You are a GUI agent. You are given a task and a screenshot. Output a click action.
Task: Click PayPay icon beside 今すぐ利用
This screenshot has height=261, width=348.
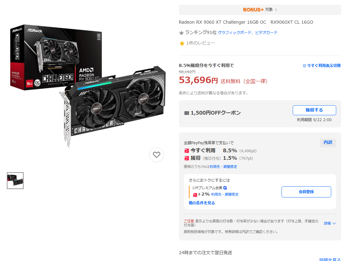tap(187, 151)
